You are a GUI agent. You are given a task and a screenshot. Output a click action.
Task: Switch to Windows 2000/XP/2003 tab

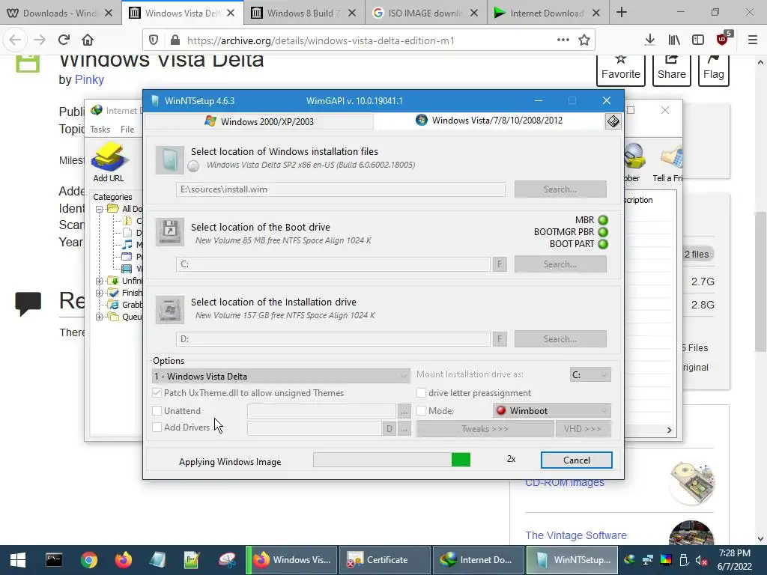point(259,121)
